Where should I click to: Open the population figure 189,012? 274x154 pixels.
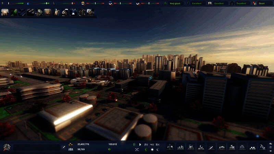[x=113, y=144]
